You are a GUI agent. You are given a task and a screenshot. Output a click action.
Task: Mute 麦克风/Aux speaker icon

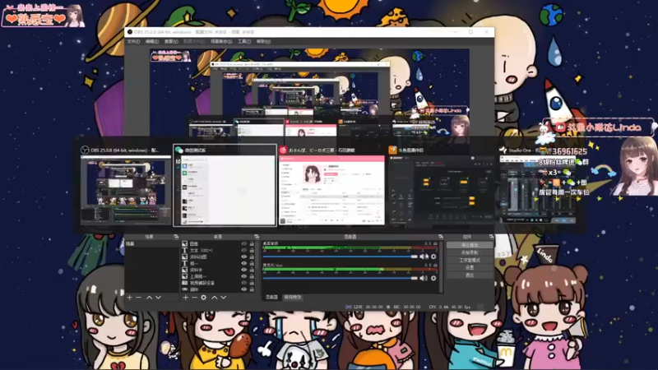pos(424,278)
